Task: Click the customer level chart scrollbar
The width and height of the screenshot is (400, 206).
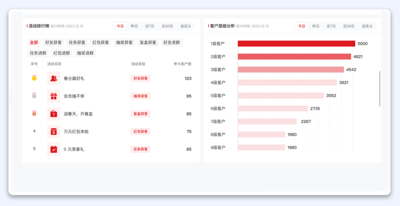Action: point(380,89)
